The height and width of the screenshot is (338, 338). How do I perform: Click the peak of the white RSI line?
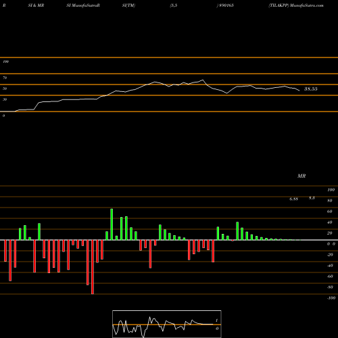click(203, 80)
